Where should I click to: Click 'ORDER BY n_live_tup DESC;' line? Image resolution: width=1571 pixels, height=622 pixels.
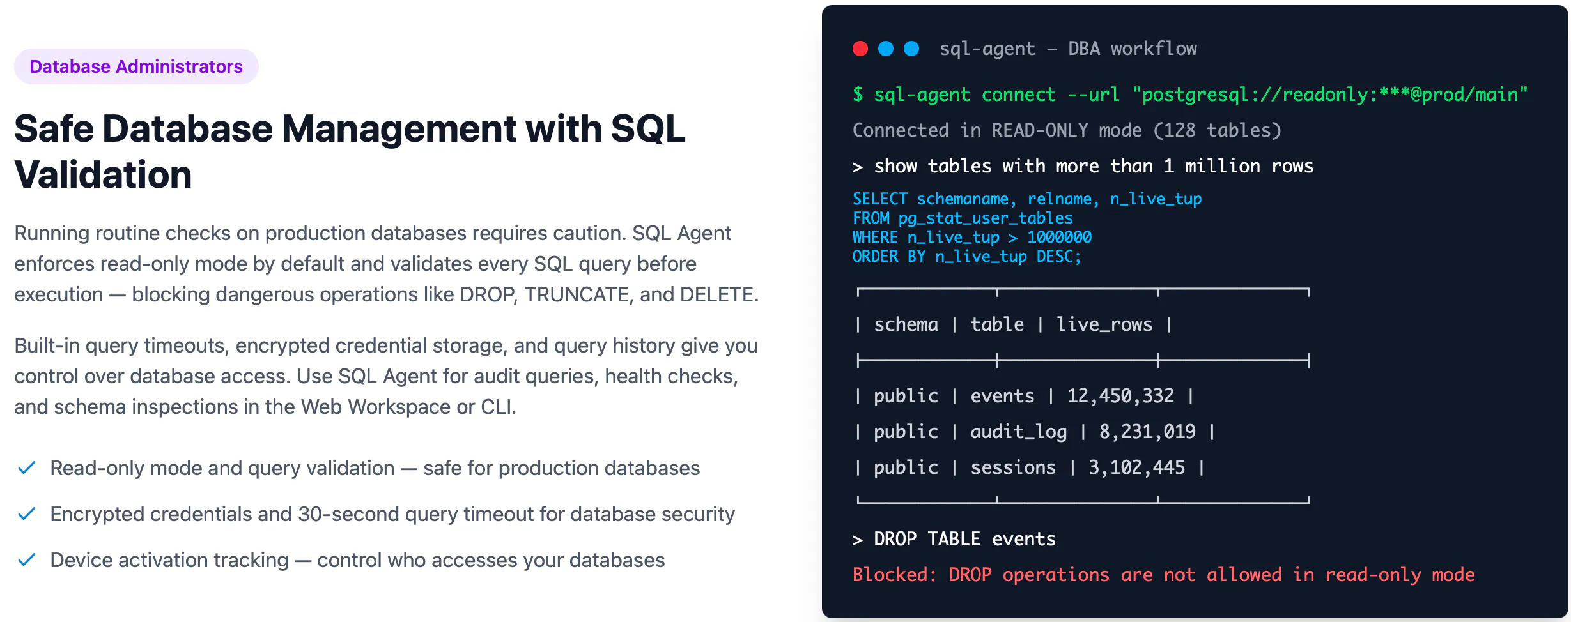click(x=967, y=257)
